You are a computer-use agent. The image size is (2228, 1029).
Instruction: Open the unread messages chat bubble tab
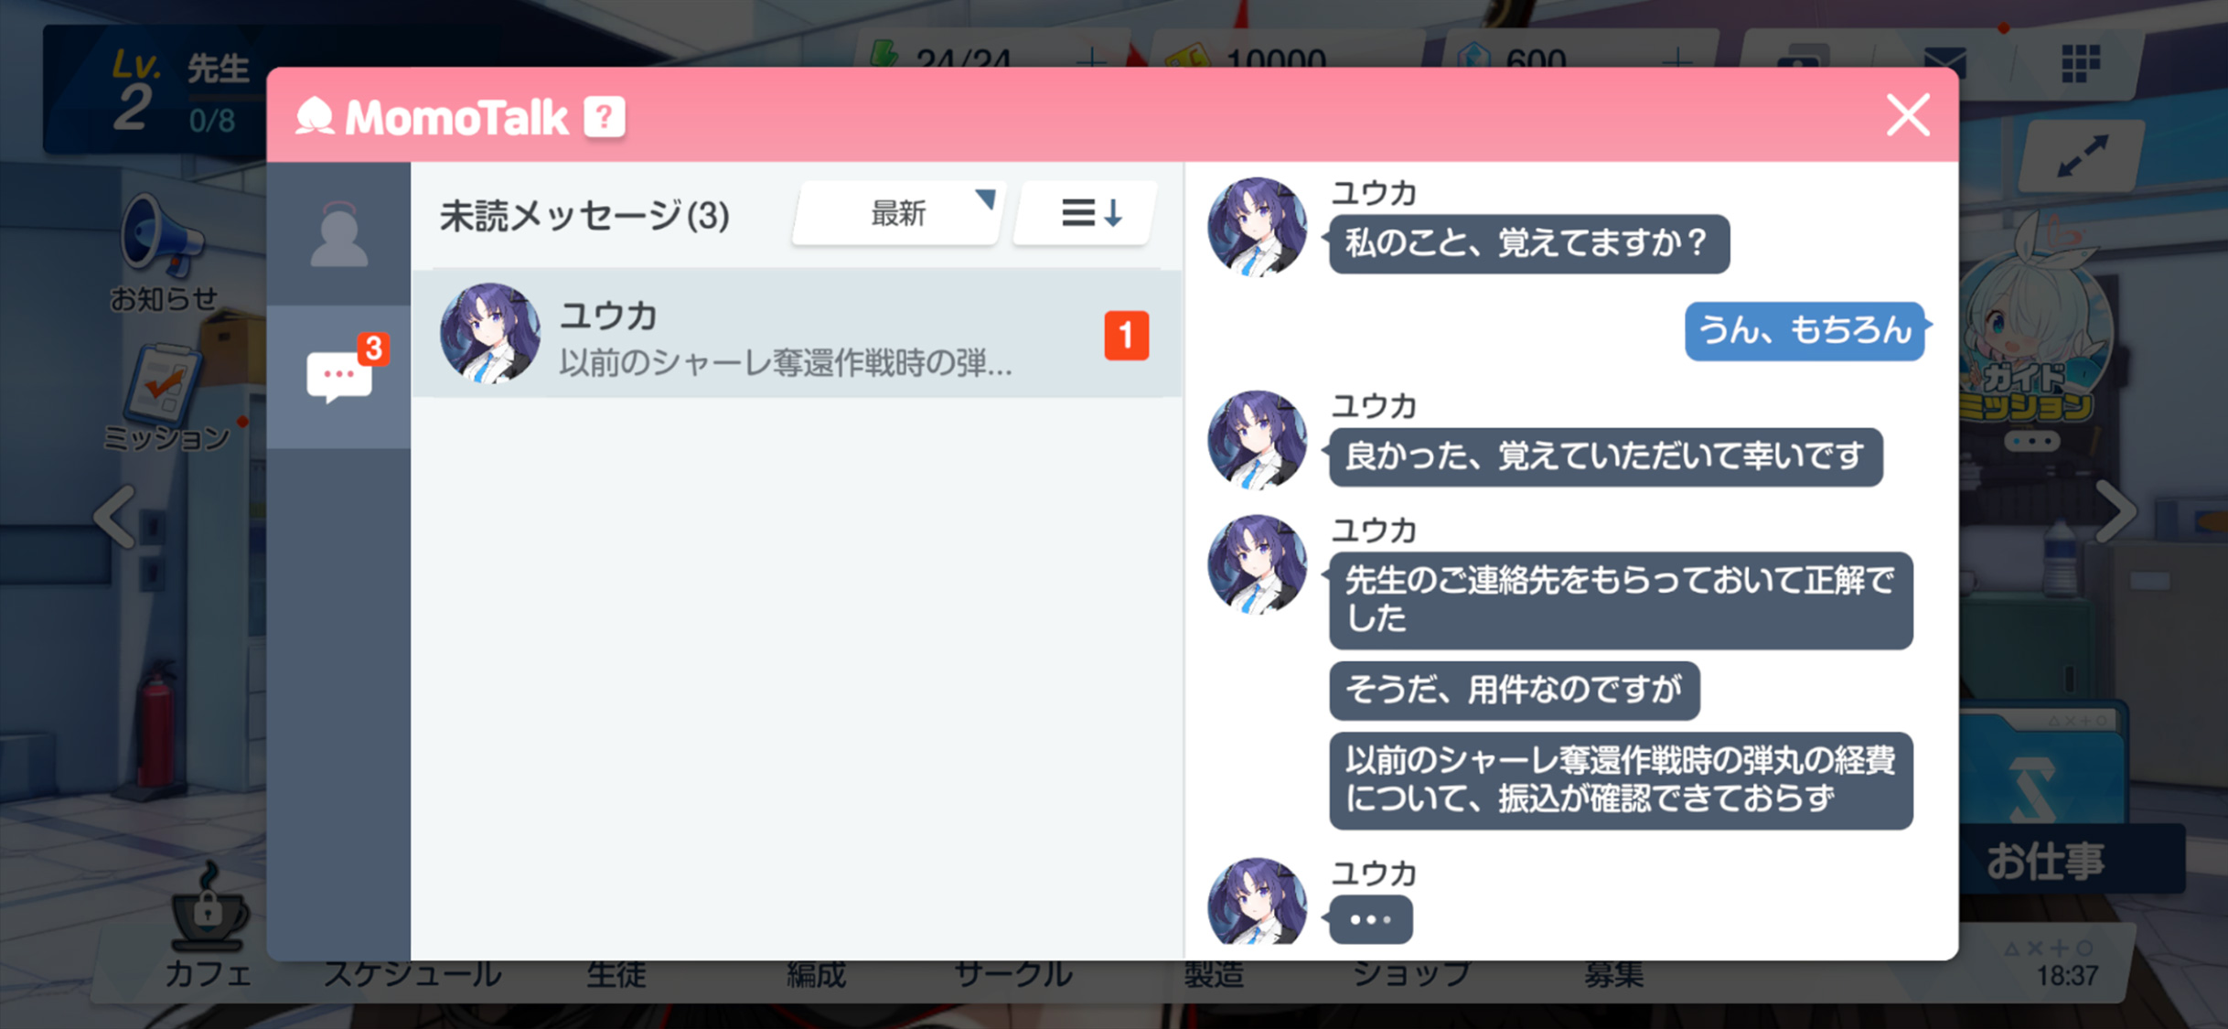340,375
